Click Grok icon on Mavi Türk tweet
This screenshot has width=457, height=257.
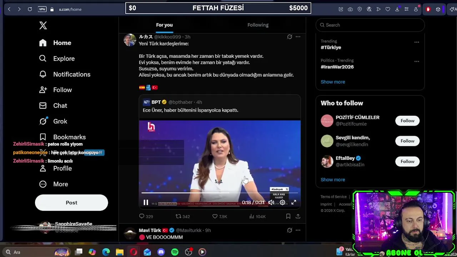tap(290, 230)
